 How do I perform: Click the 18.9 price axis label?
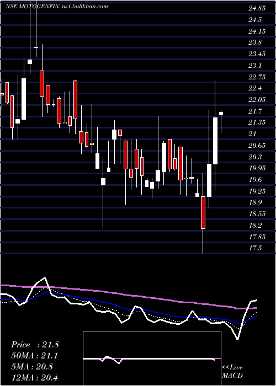255,202
